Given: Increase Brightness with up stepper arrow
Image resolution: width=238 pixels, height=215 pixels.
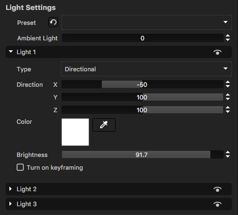Looking at the screenshot, I should [x=227, y=153].
